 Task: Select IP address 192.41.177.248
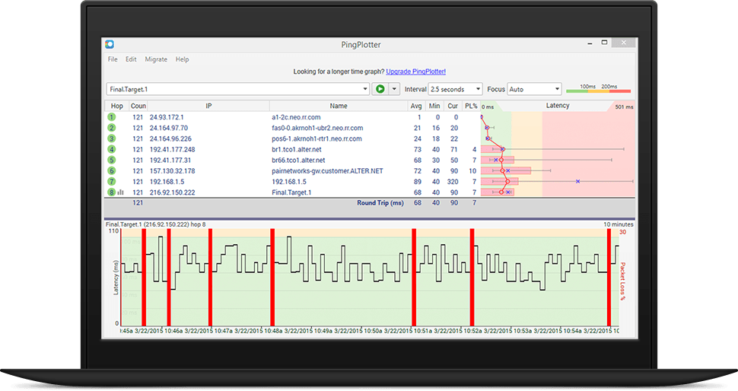[172, 150]
